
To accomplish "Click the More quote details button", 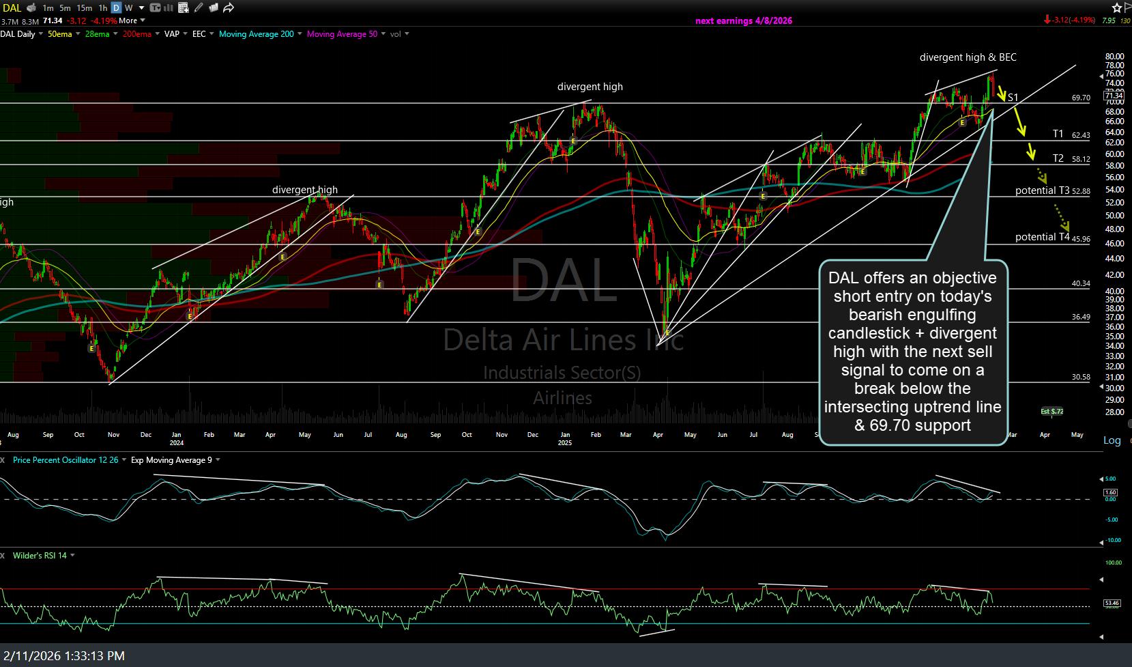I will (128, 20).
